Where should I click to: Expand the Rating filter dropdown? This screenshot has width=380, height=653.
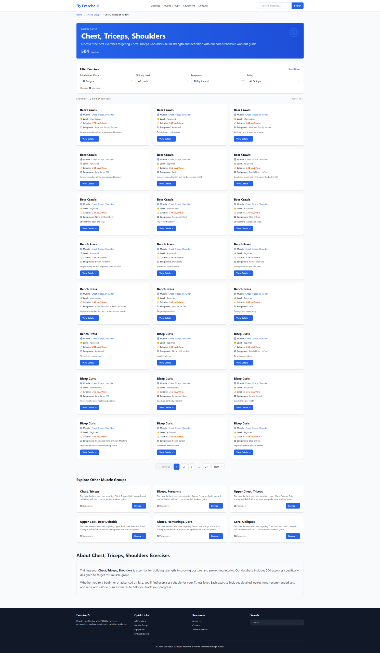(x=273, y=81)
